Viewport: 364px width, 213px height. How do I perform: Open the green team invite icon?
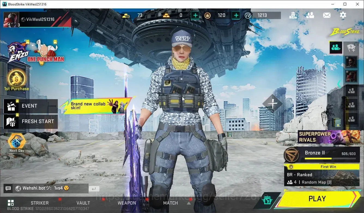[336, 48]
